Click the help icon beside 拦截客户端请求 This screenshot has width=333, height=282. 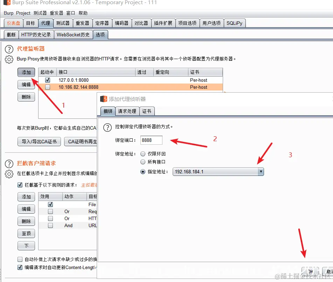[9, 163]
